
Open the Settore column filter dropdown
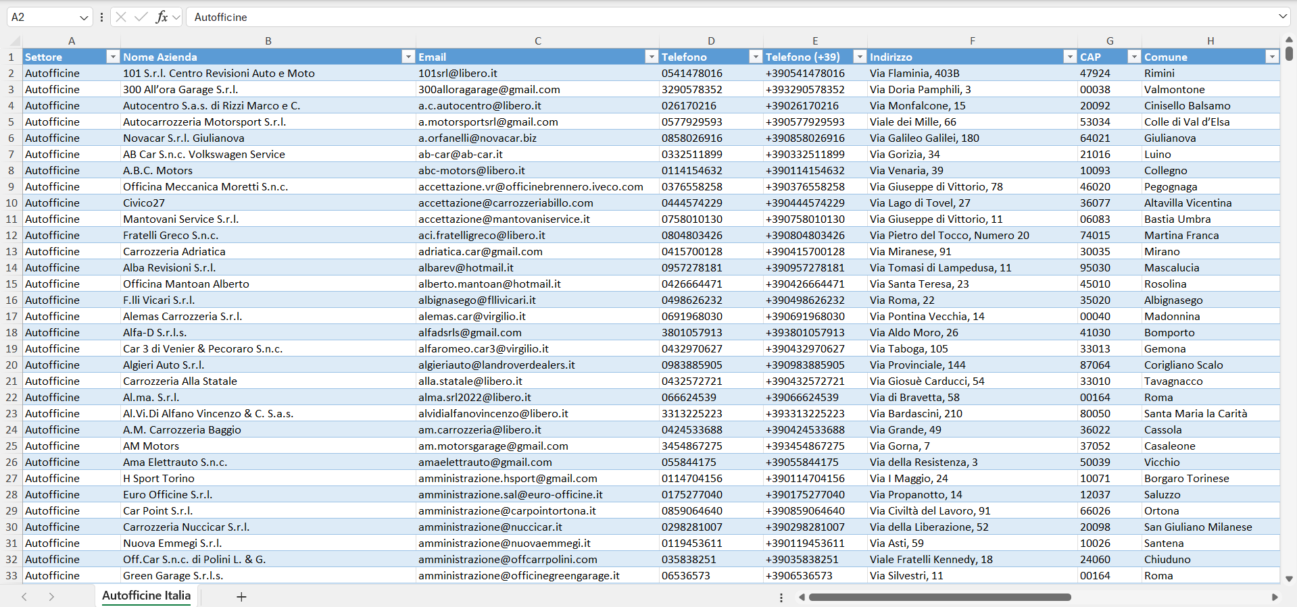point(113,57)
